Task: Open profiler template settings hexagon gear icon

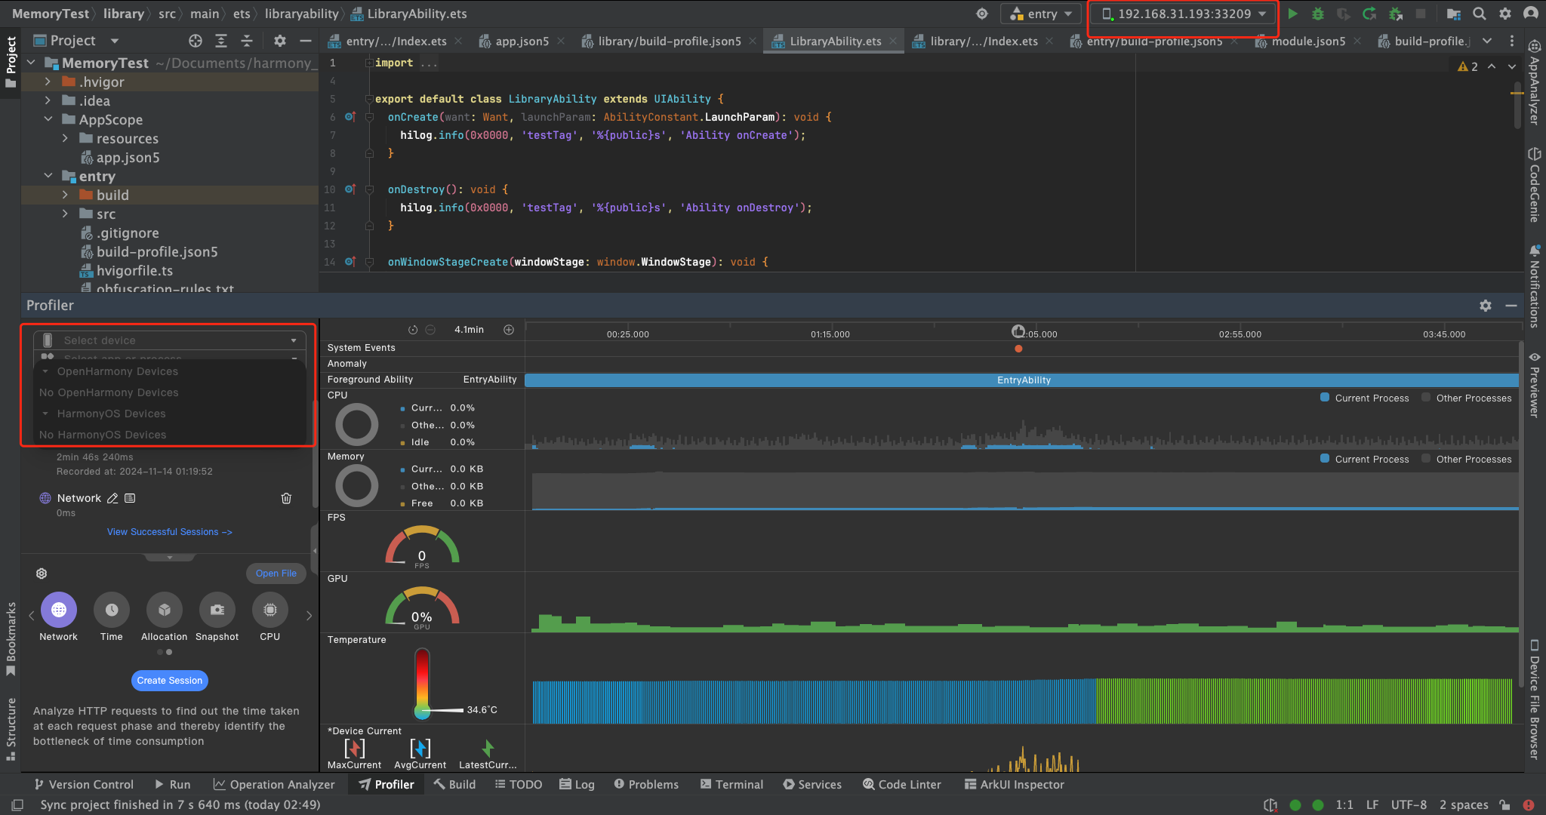Action: tap(42, 574)
